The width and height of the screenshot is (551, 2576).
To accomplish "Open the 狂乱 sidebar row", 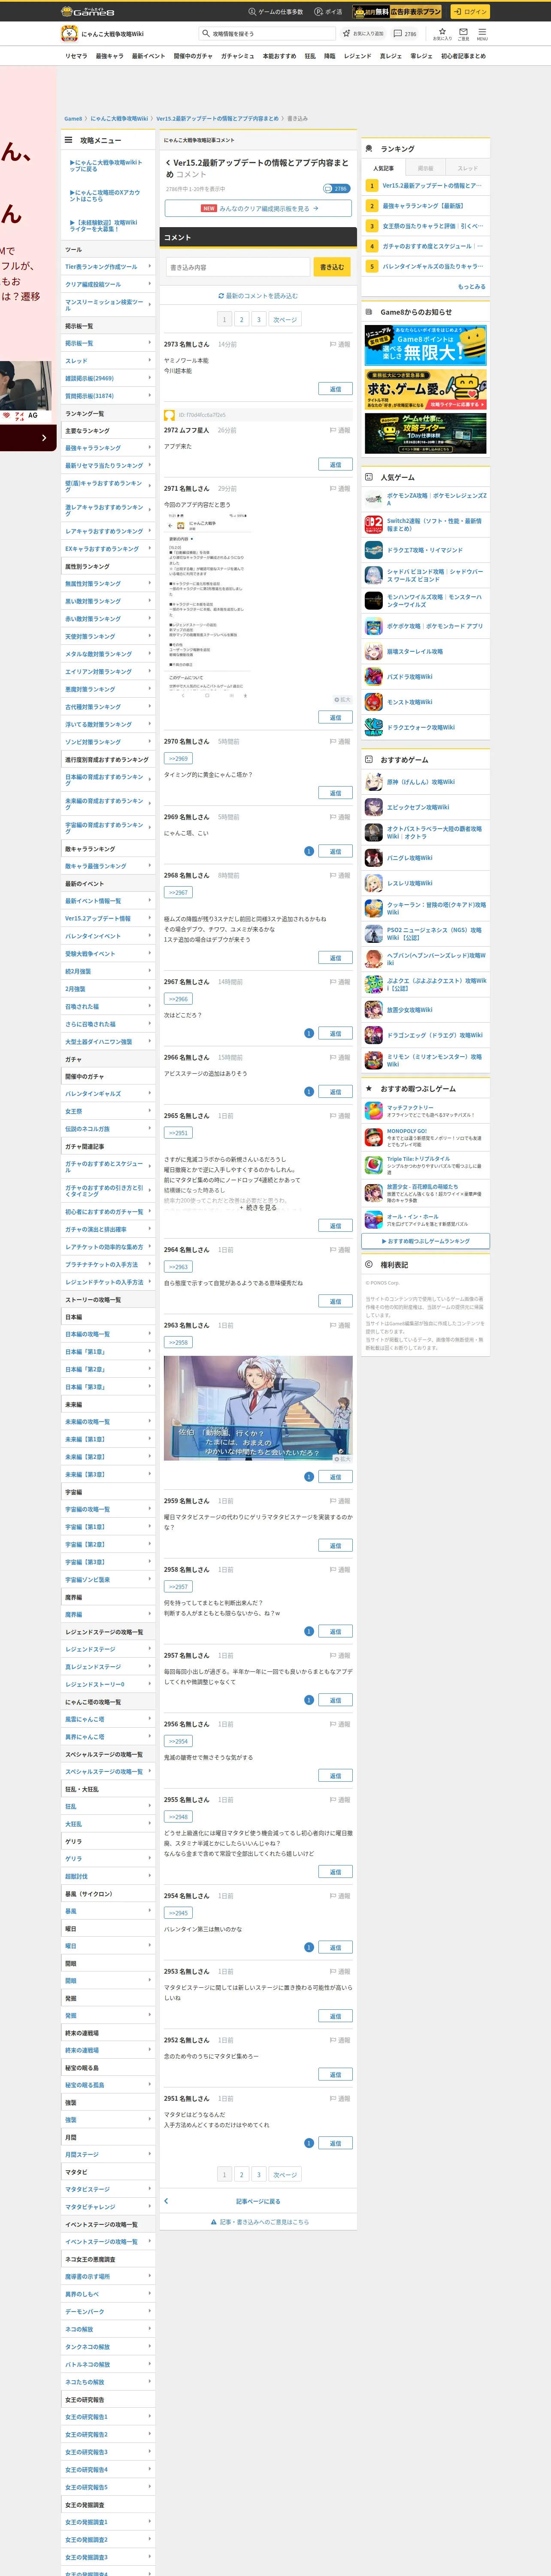I will click(108, 1806).
